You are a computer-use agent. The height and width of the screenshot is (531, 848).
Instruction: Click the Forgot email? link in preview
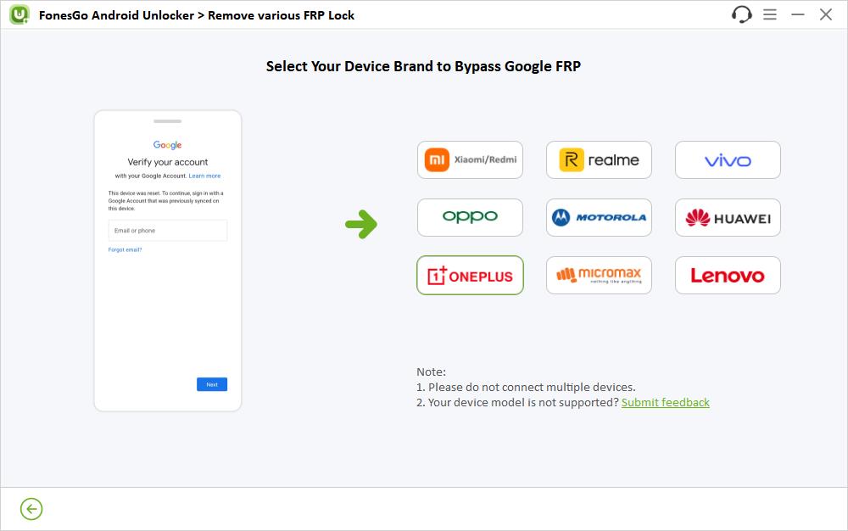(x=125, y=250)
